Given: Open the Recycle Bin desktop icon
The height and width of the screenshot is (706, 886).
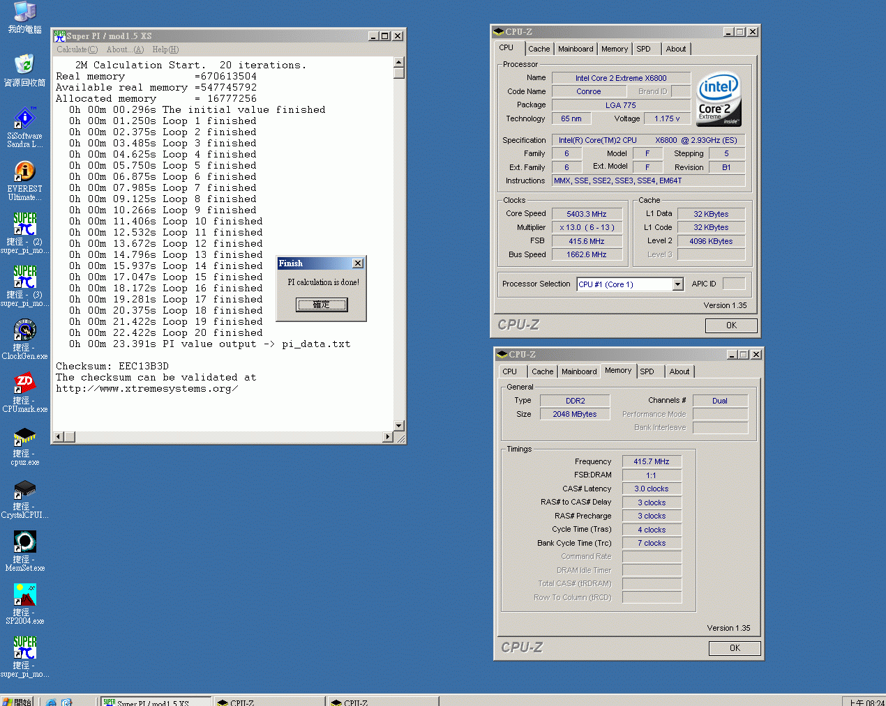Looking at the screenshot, I should [x=25, y=70].
